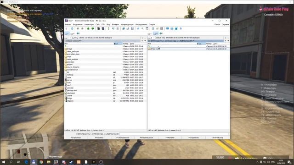Click the refresh arrows toolbar icon
The height and width of the screenshot is (165, 294).
coord(72,28)
